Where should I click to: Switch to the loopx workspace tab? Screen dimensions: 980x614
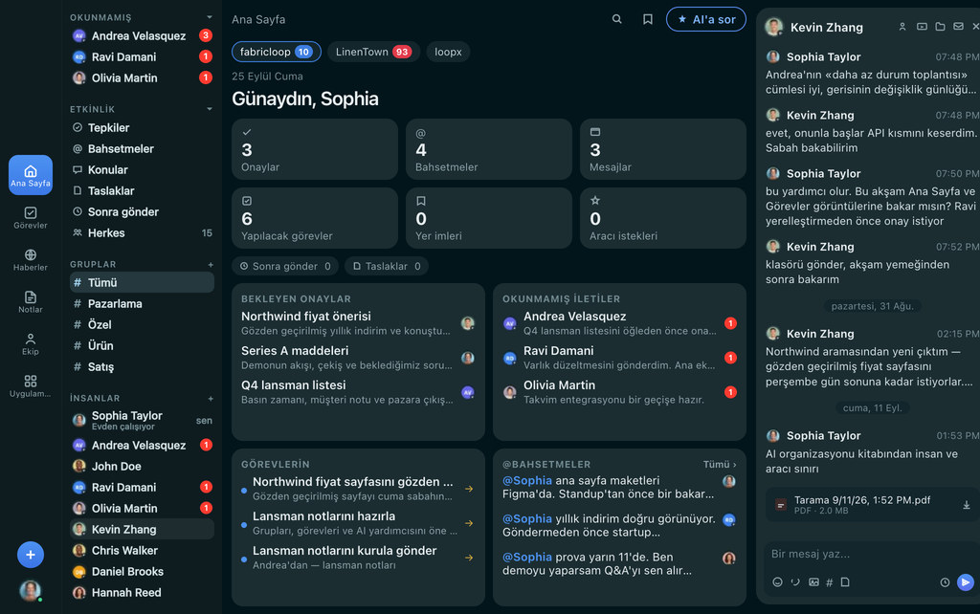pyautogui.click(x=448, y=52)
